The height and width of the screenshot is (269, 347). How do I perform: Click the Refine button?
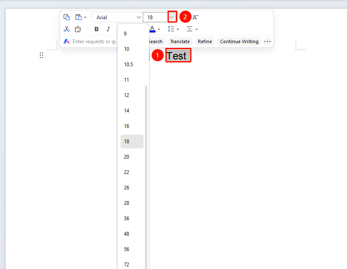tap(205, 41)
